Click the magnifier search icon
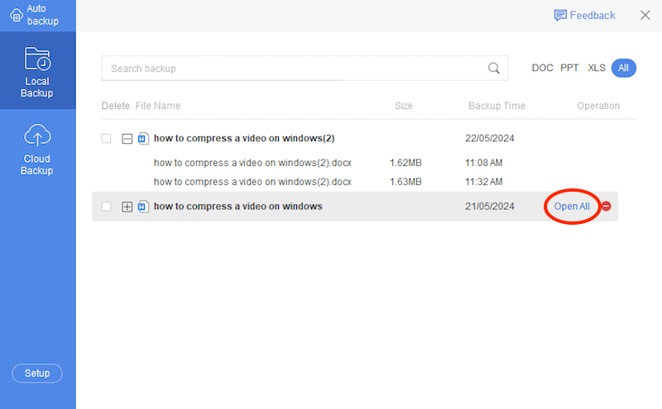This screenshot has width=662, height=409. click(493, 69)
